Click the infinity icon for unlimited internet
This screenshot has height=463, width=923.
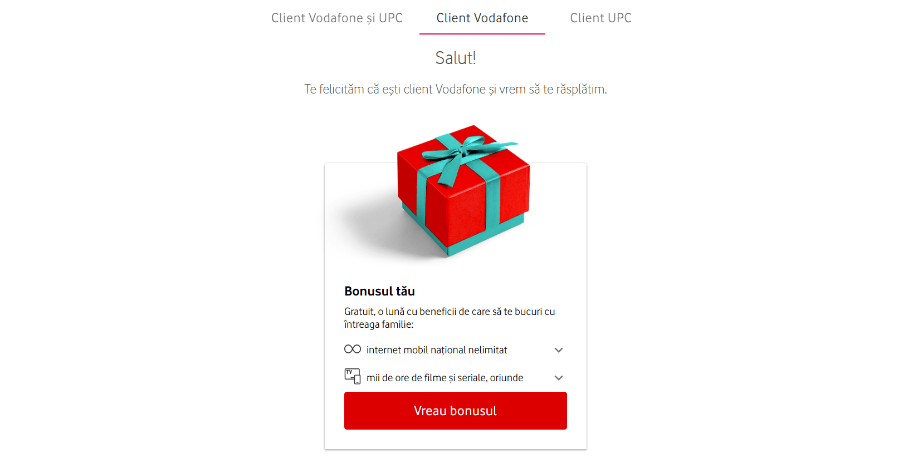click(352, 349)
